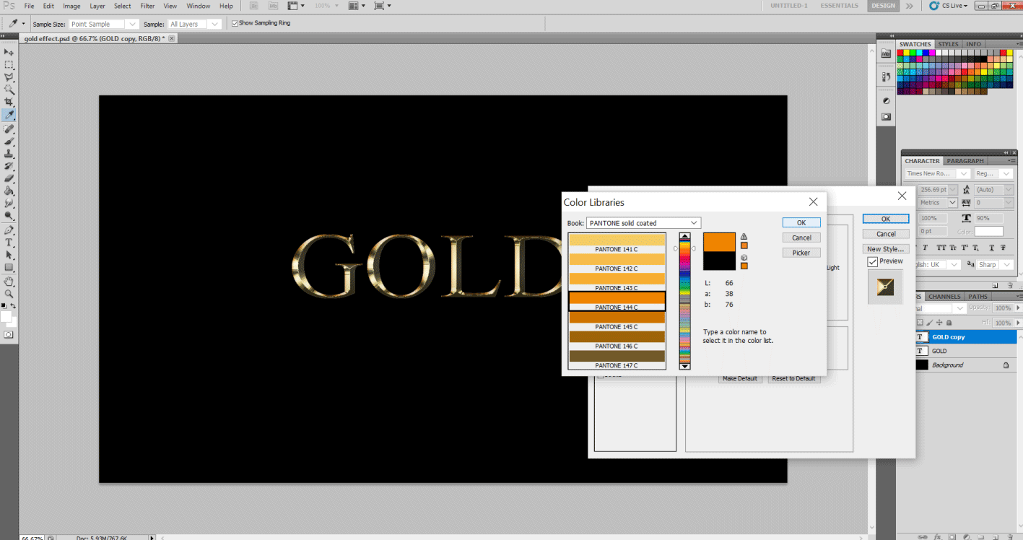Uncheck Preview in the Layer Style dialog
This screenshot has height=540, width=1023.
coord(871,261)
